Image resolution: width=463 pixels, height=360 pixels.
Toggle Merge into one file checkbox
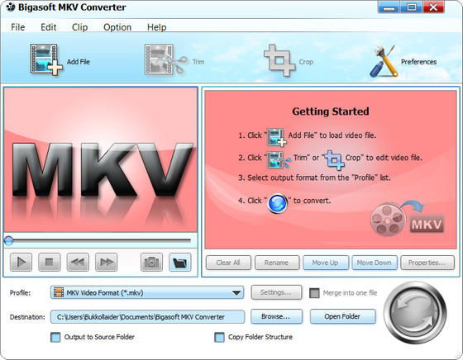(x=314, y=293)
